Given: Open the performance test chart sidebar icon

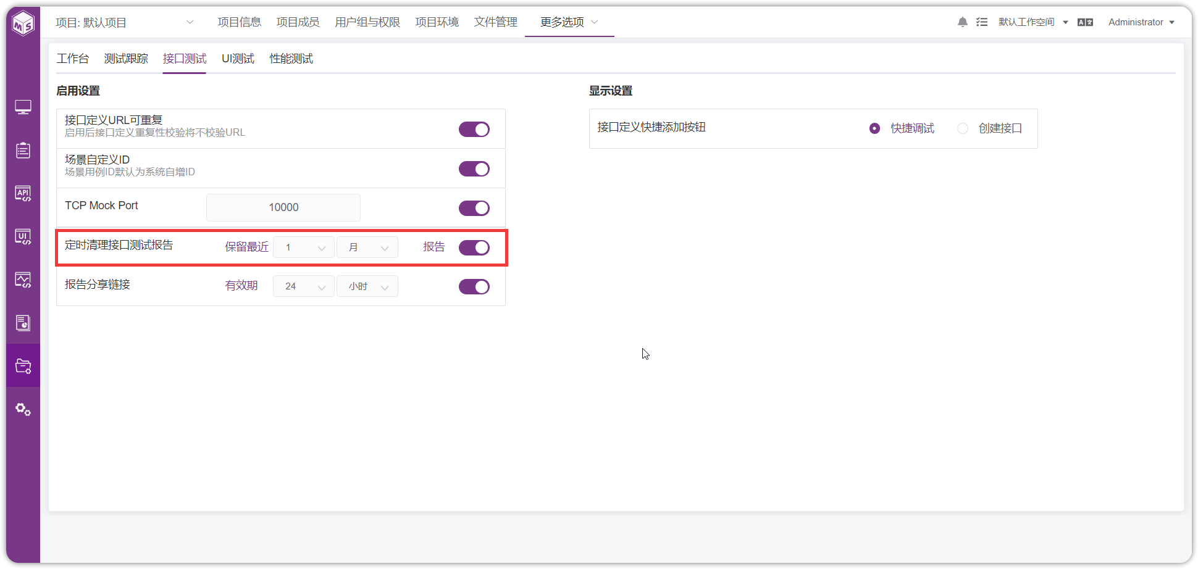Looking at the screenshot, I should coord(23,280).
